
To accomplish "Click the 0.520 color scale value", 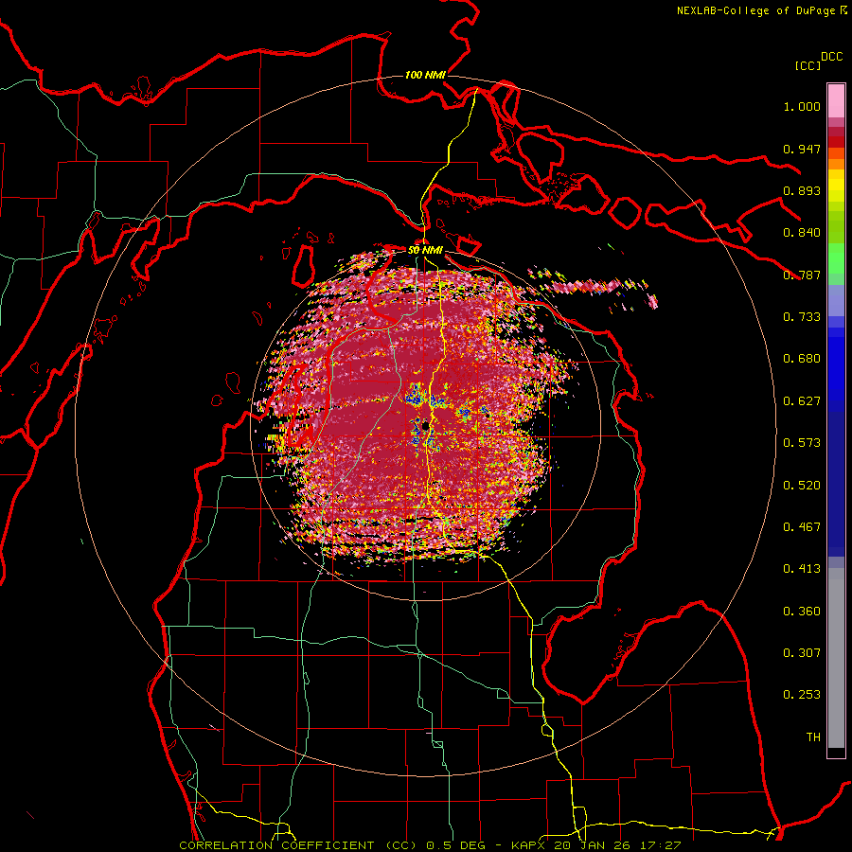I will point(802,486).
